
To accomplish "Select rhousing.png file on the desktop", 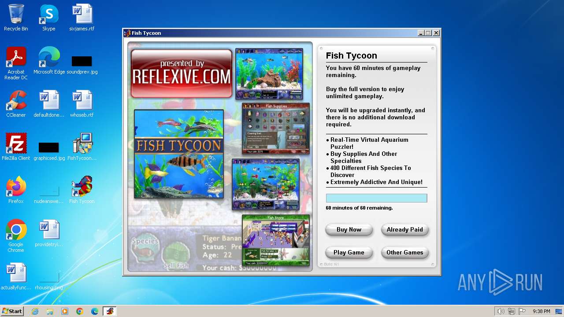I will click(48, 280).
